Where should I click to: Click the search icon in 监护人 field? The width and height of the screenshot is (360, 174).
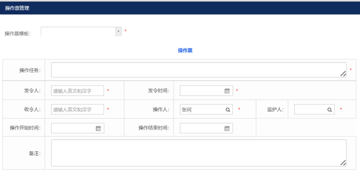click(x=329, y=110)
